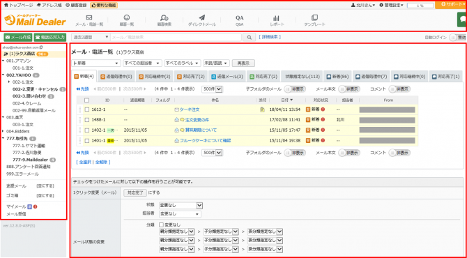Open 顧客一覧 customer list icon

point(127,17)
